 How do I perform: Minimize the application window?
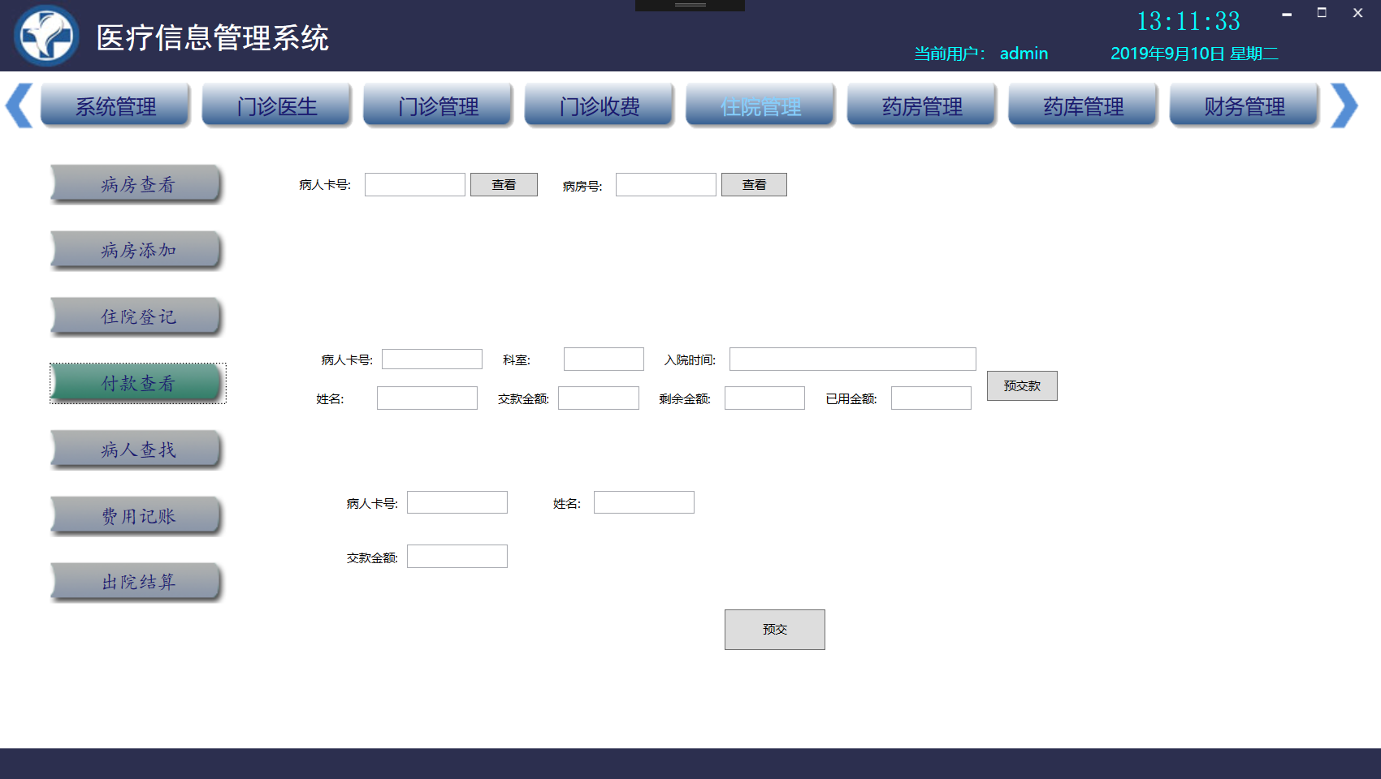tap(1287, 13)
